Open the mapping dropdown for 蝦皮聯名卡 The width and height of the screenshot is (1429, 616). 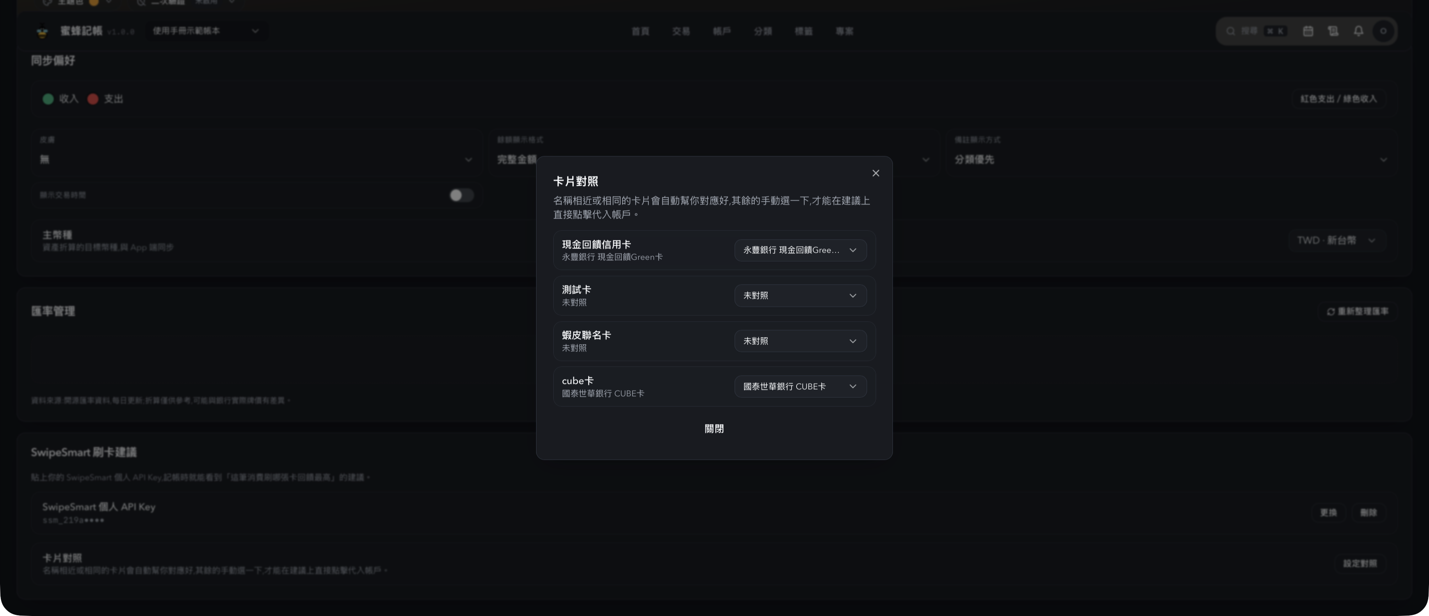point(801,341)
